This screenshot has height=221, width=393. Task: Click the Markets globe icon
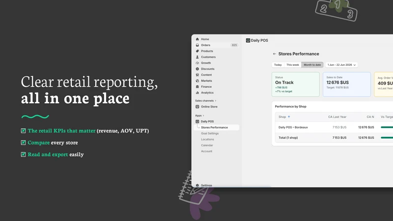pos(197,81)
